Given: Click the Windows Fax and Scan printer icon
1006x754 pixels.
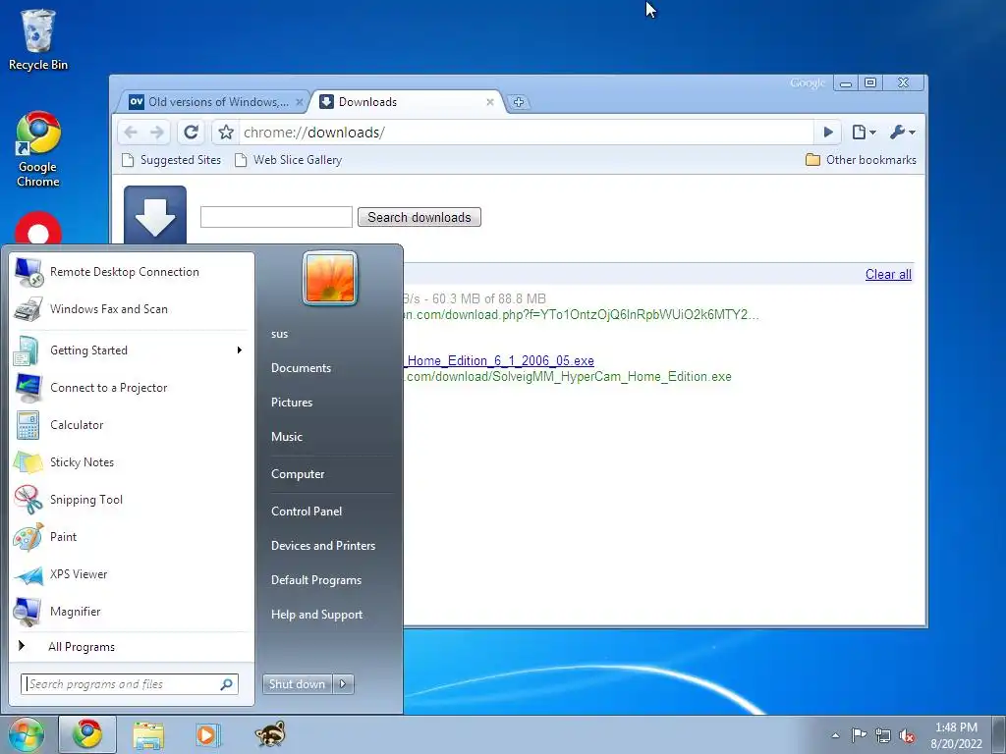Looking at the screenshot, I should 28,309.
